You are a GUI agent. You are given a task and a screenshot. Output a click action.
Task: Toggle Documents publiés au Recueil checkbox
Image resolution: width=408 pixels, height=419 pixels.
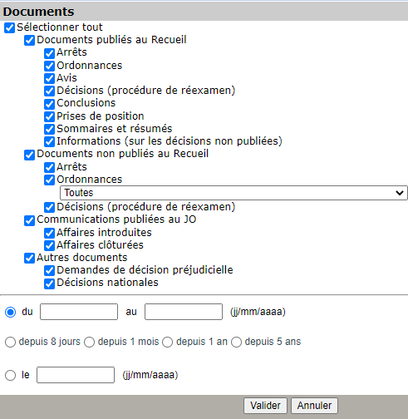click(x=29, y=41)
